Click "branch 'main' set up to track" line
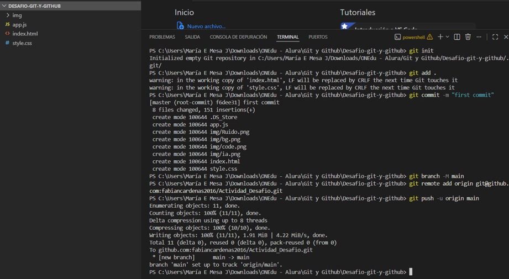 point(216,265)
